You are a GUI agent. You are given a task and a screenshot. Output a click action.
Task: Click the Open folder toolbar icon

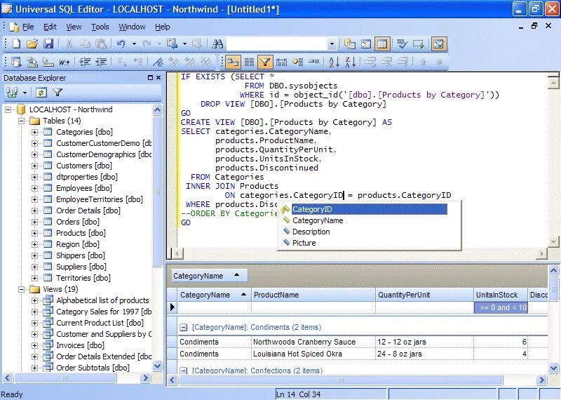[32, 44]
